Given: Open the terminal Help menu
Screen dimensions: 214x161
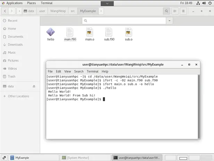Looking at the screenshot, I should 105,71.
